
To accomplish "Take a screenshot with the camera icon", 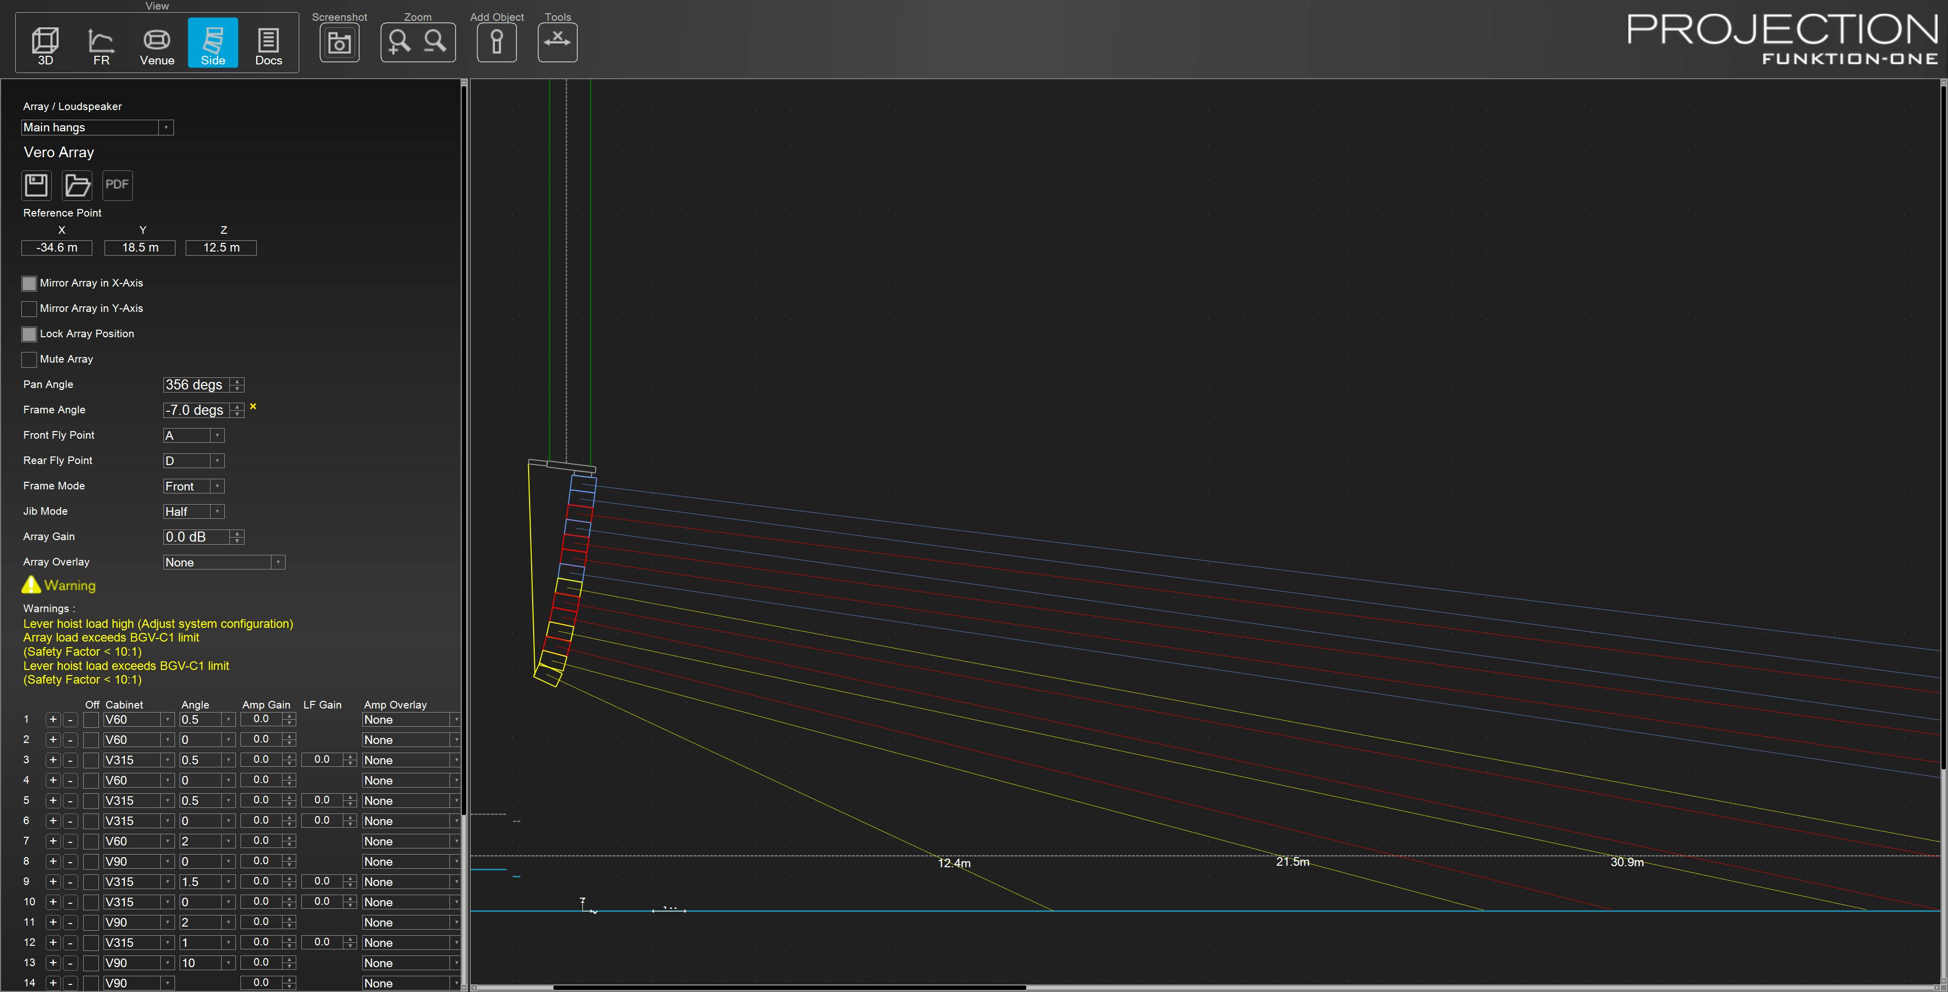I will click(x=339, y=42).
